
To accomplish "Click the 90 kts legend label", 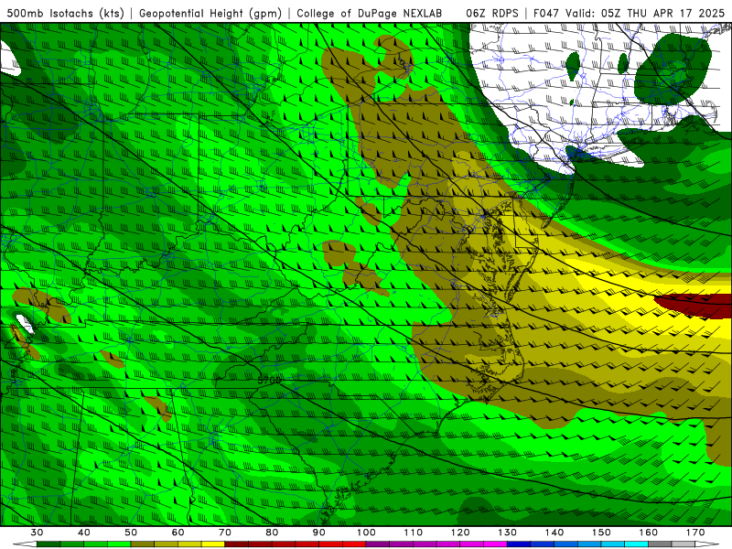I will tap(318, 533).
